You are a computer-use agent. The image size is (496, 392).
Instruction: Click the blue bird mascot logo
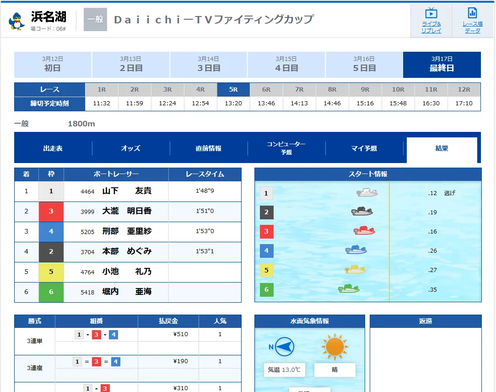(17, 21)
